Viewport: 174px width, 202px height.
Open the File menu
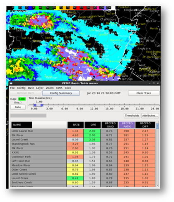point(12,88)
